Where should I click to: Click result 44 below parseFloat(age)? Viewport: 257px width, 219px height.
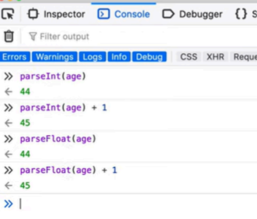tap(25, 154)
